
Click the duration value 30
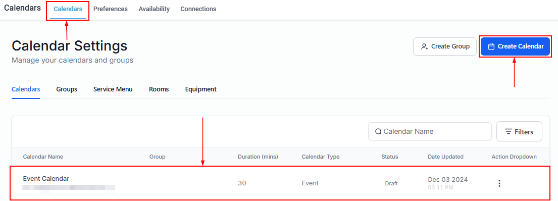click(x=242, y=183)
